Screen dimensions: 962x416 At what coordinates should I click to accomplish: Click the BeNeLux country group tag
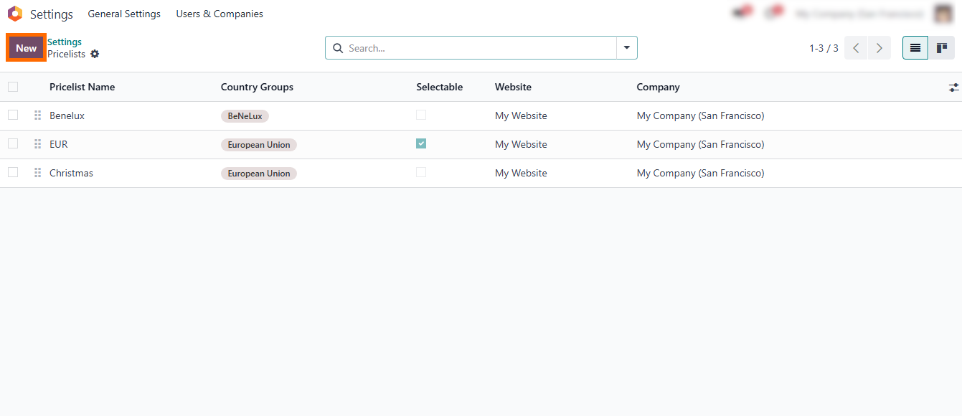[245, 116]
